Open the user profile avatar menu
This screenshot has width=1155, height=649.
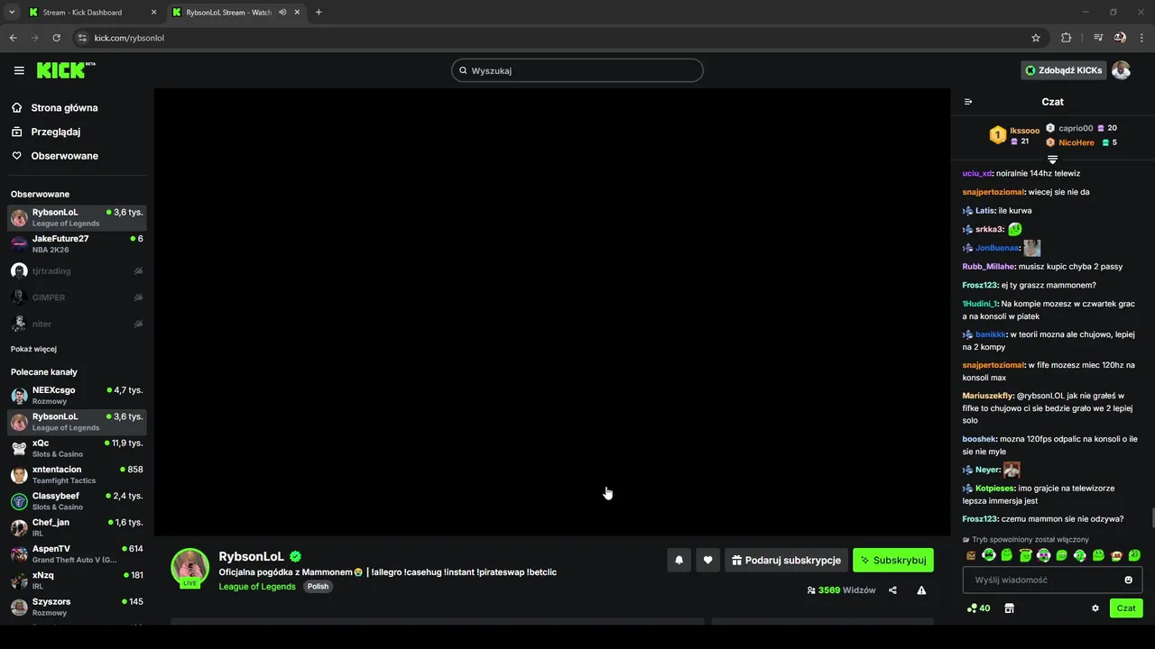pos(1121,70)
